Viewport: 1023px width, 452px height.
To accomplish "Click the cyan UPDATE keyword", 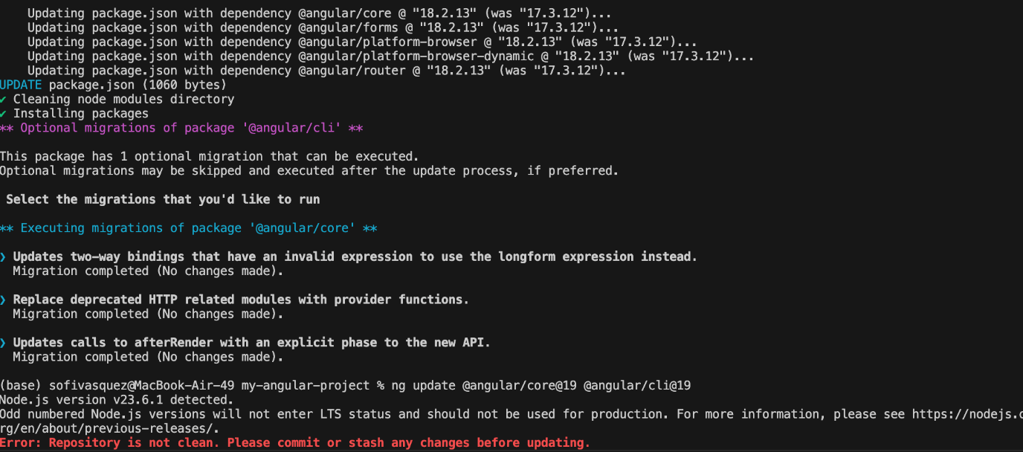I will coord(21,85).
